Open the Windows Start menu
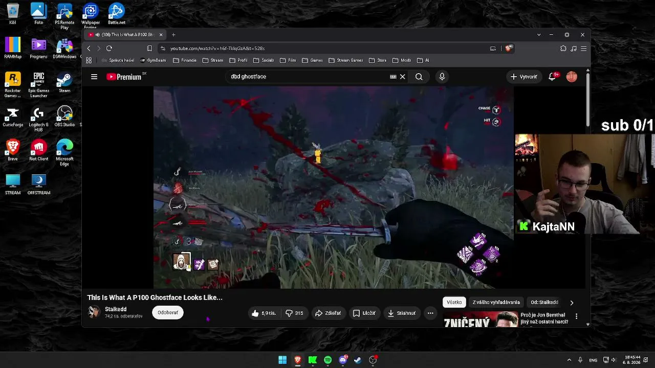The height and width of the screenshot is (368, 655). click(x=282, y=360)
